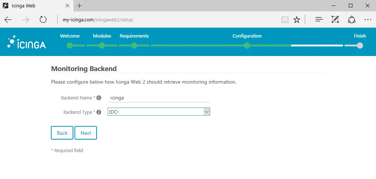Click the Back button
This screenshot has height=179, width=376.
pyautogui.click(x=62, y=133)
